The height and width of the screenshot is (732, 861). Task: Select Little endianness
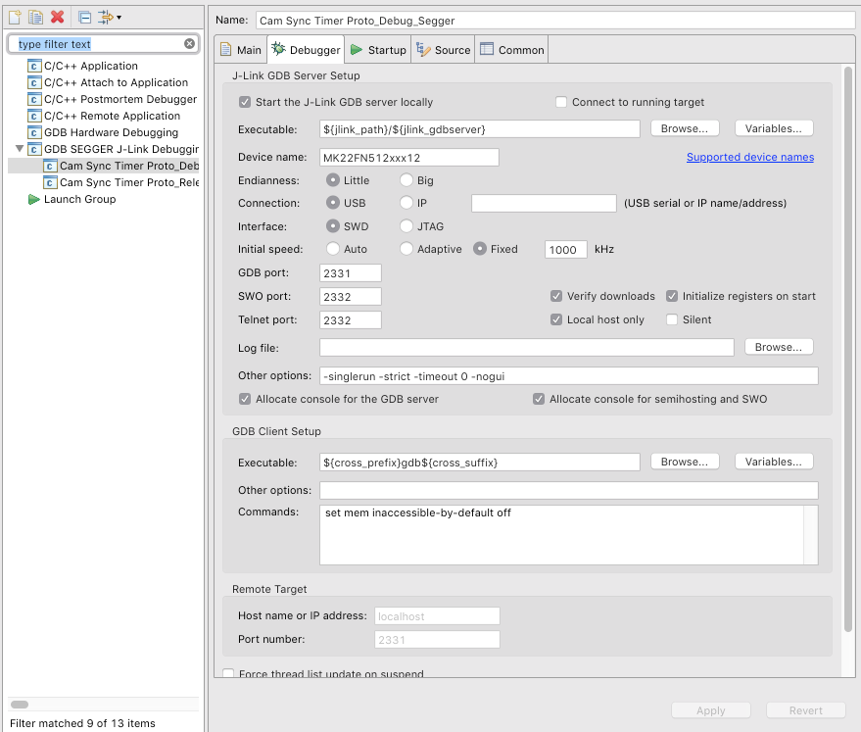pyautogui.click(x=333, y=180)
